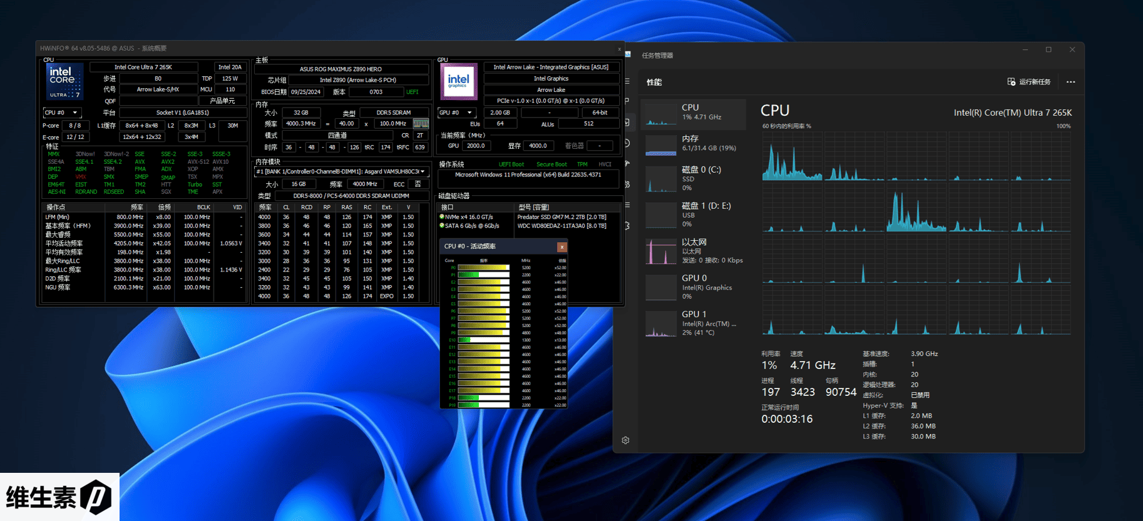Click the P0 core frequency bar
The width and height of the screenshot is (1143, 521).
483,268
